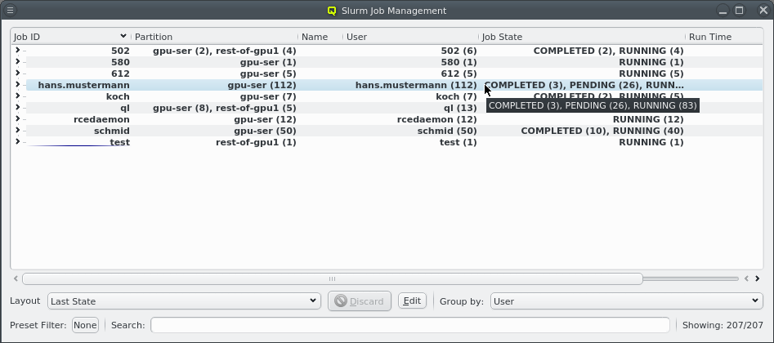Click the Job ID sort indicator arrow
Screen dimensions: 774x343
pyautogui.click(x=123, y=36)
